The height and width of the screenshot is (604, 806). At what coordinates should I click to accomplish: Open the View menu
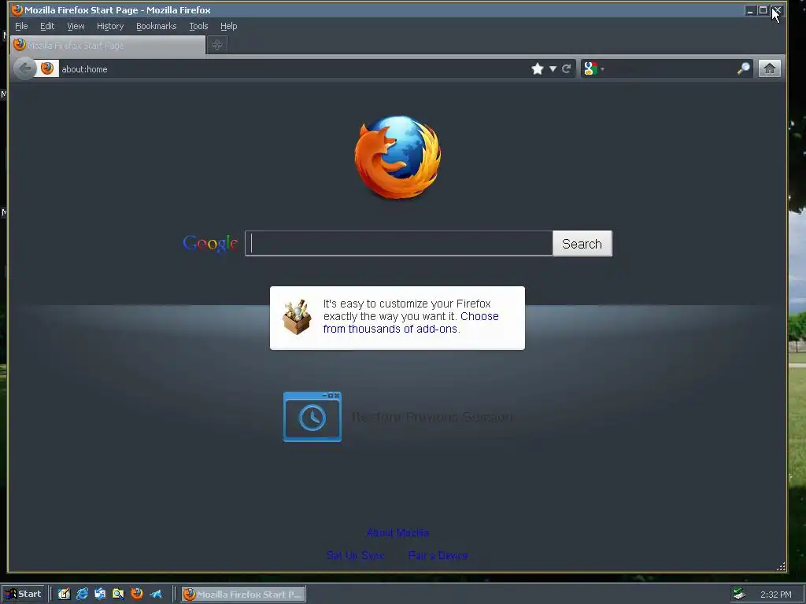point(76,26)
